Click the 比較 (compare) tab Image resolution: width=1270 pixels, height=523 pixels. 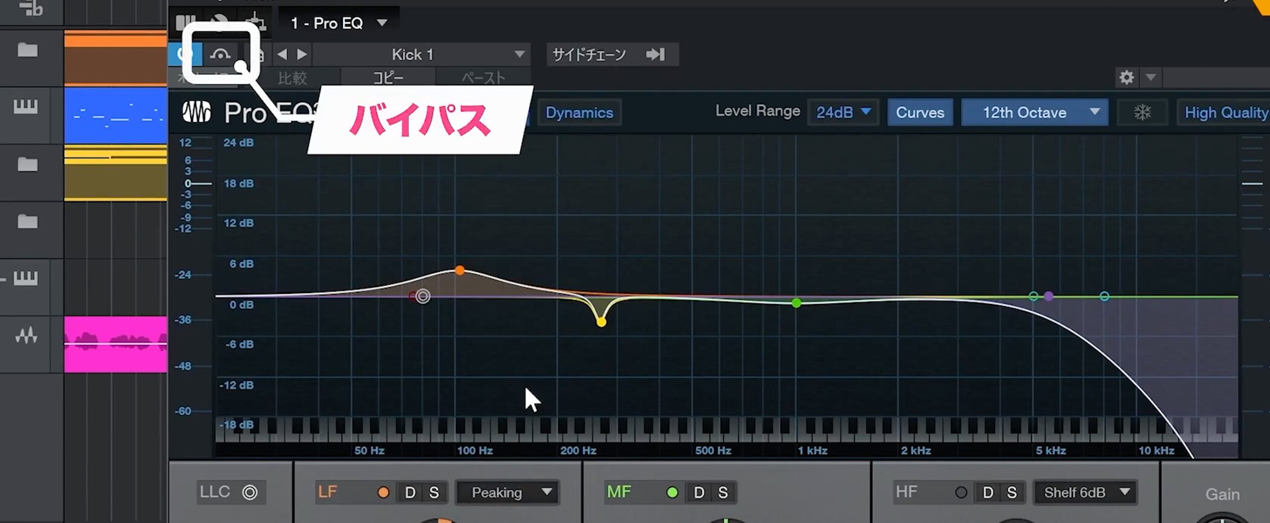[292, 78]
